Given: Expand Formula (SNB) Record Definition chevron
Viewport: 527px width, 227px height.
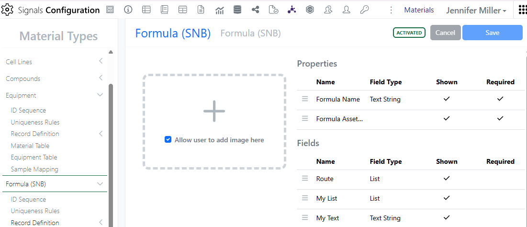Looking at the screenshot, I should point(101,222).
